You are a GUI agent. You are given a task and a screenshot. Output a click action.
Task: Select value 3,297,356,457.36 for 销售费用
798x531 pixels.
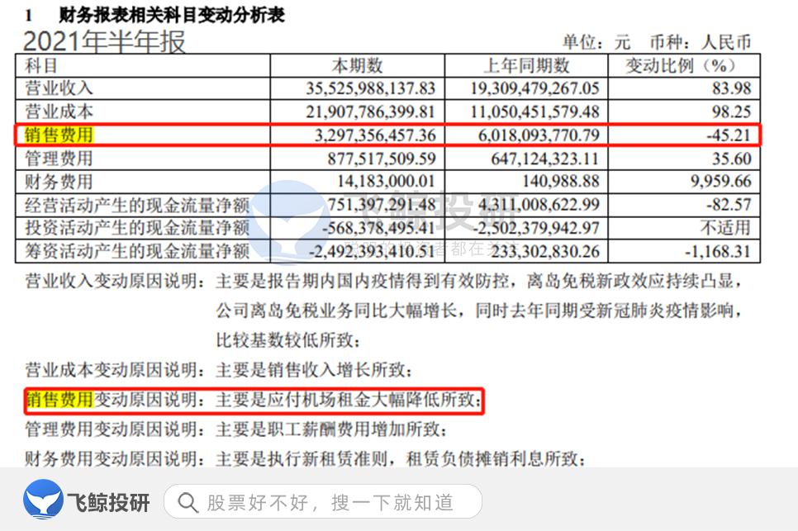(x=375, y=135)
